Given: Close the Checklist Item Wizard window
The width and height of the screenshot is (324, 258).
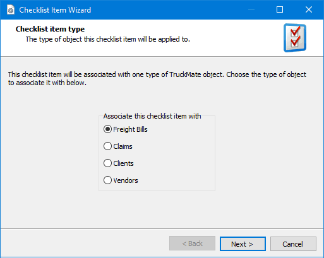Looking at the screenshot, I should coord(309,9).
